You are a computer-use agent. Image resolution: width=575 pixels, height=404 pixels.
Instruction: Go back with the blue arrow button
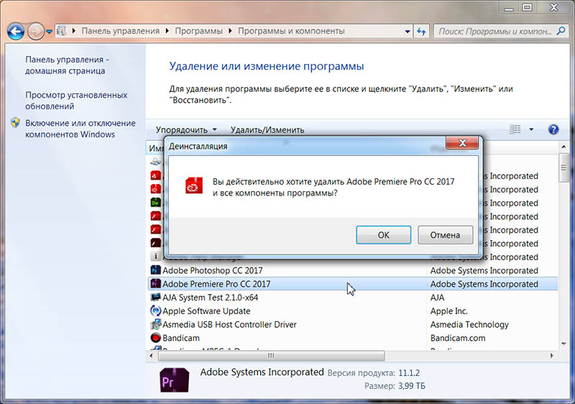(16, 32)
